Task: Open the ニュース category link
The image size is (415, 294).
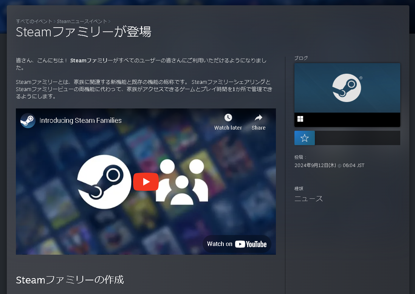Action: (308, 198)
